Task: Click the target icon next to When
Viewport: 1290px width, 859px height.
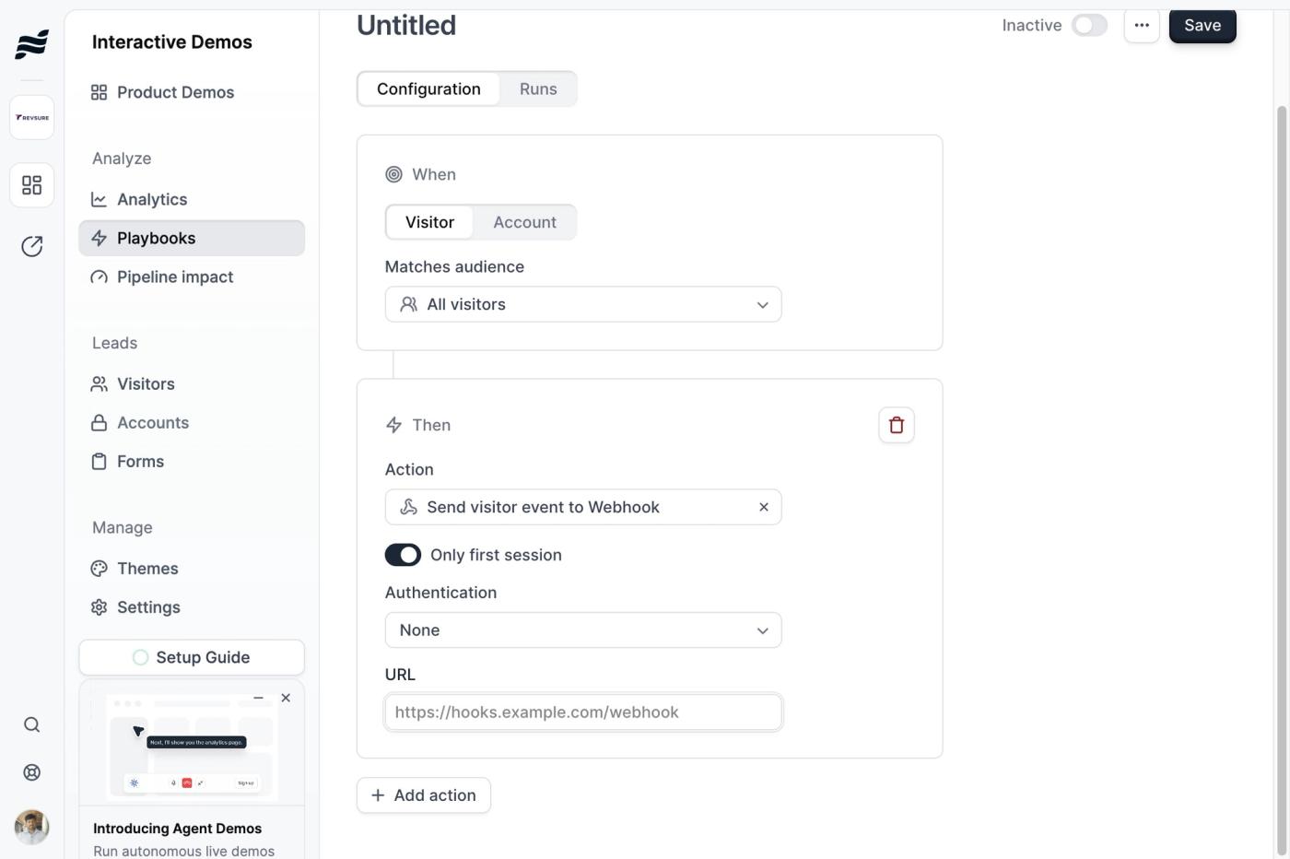Action: click(393, 174)
